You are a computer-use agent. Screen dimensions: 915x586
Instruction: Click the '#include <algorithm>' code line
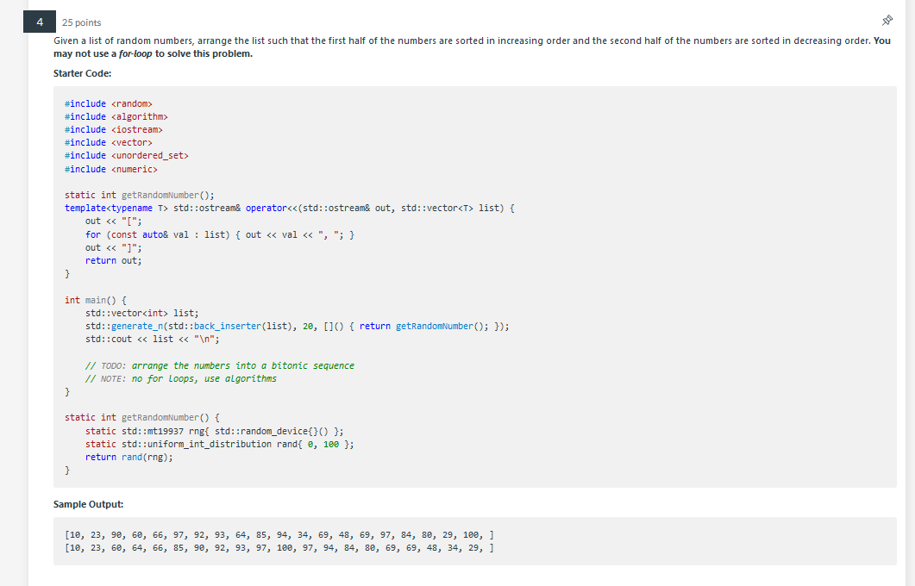tap(116, 116)
